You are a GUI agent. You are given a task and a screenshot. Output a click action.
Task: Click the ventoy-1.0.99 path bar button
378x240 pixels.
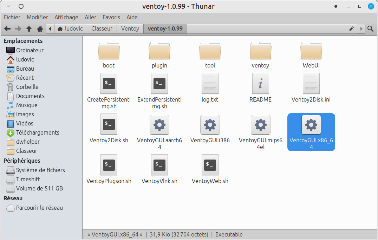click(x=165, y=29)
